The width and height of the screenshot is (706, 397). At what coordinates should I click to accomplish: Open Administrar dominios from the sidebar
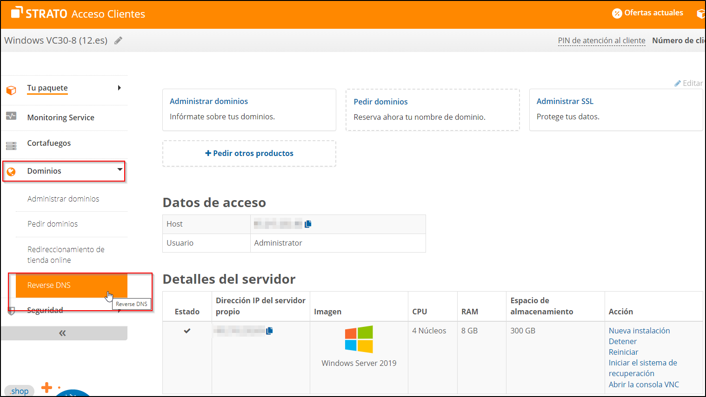[64, 199]
